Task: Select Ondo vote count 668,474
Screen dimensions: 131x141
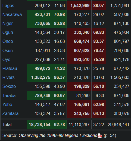Action: pyautogui.click(x=82, y=41)
